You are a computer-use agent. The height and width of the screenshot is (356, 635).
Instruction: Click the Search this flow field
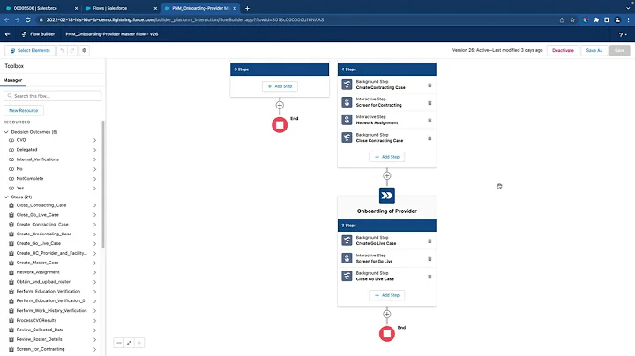click(53, 96)
